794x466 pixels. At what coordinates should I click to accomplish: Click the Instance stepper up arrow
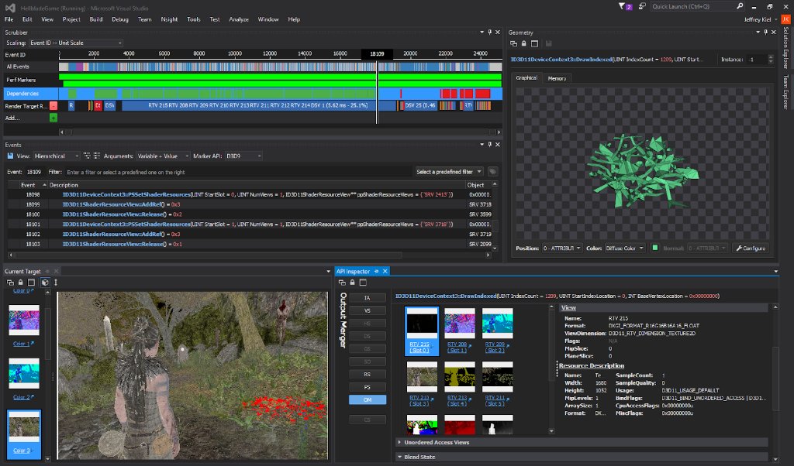(x=771, y=57)
